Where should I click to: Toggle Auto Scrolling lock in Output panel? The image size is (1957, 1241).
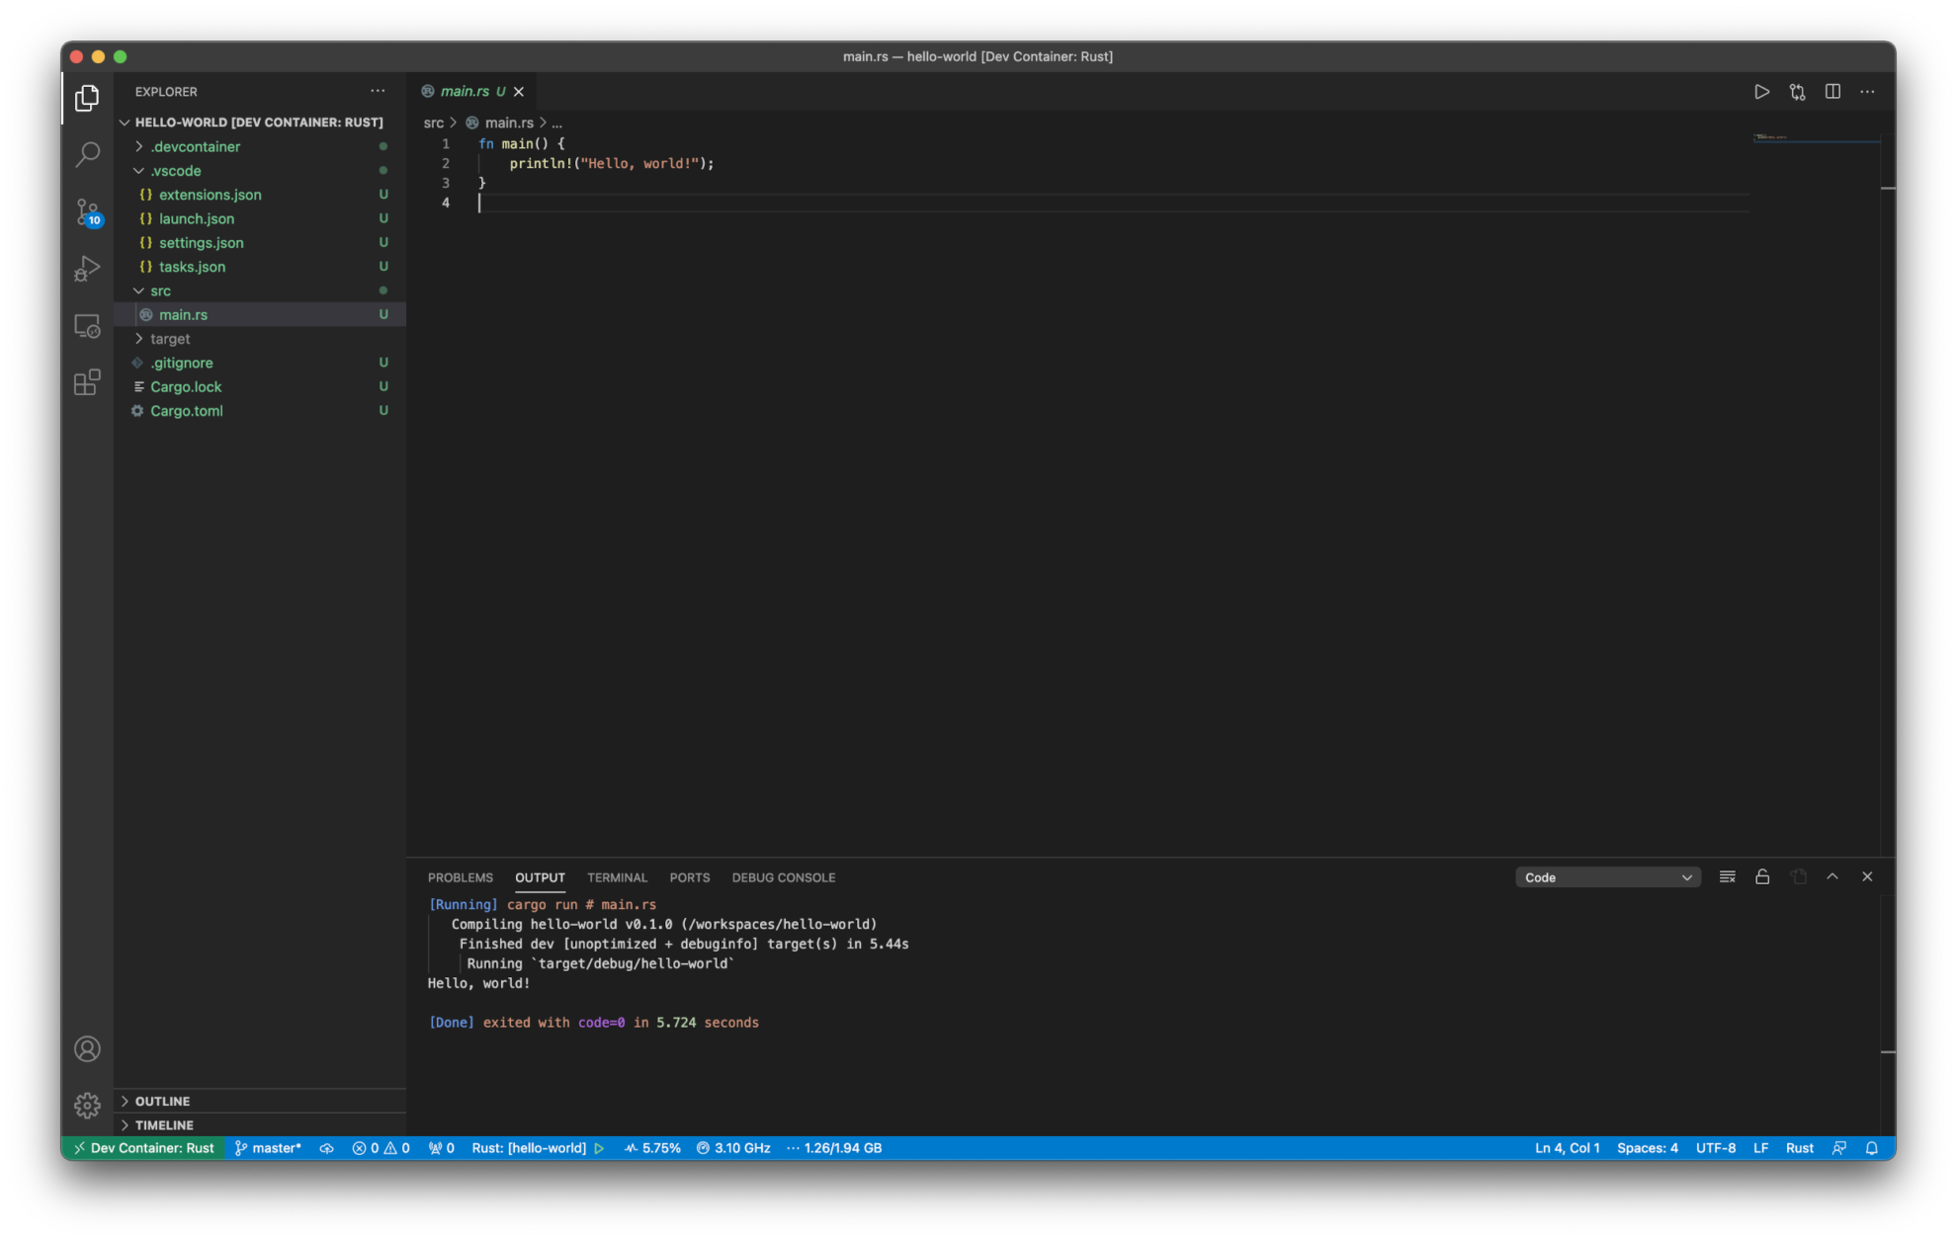pos(1763,876)
